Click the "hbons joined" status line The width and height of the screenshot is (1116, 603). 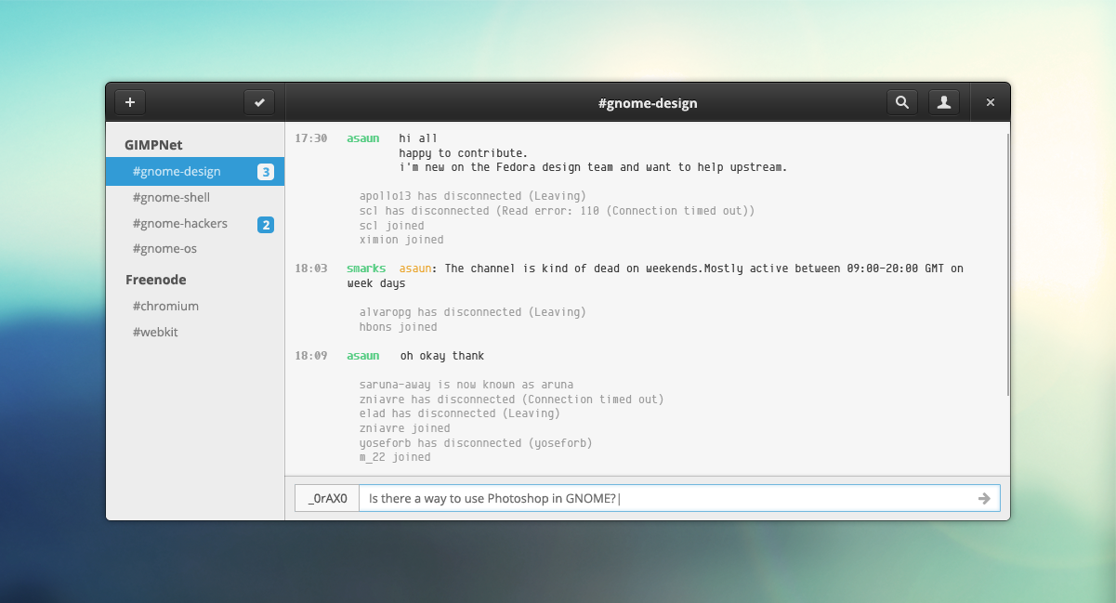(x=398, y=327)
